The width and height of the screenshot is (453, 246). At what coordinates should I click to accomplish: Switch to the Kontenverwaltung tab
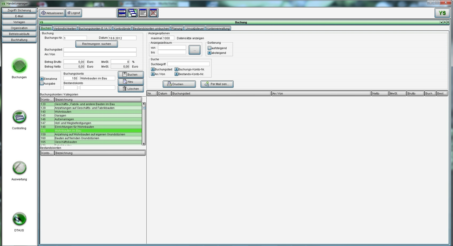(x=218, y=28)
